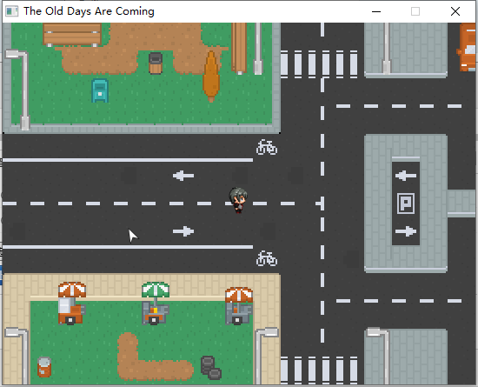
Task: Click the disabled maximize button
Action: pyautogui.click(x=415, y=11)
